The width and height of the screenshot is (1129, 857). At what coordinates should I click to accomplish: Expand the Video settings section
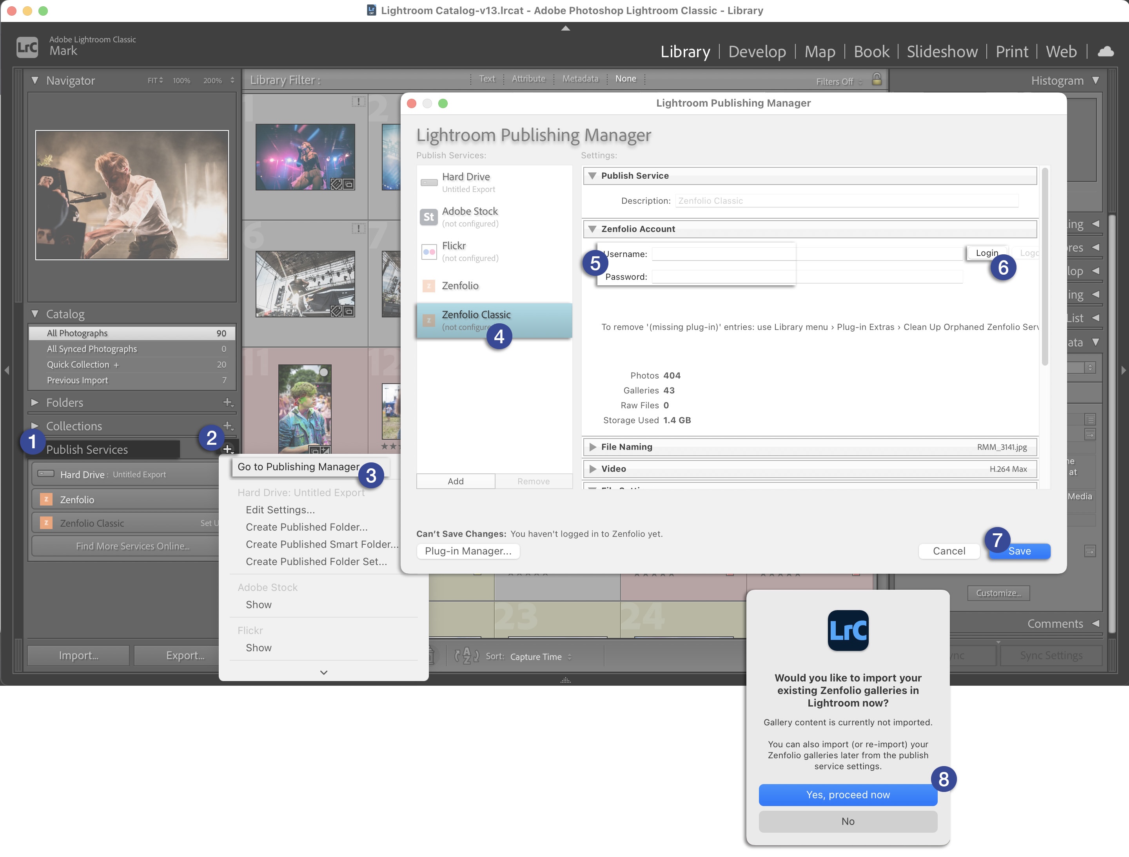coord(592,469)
